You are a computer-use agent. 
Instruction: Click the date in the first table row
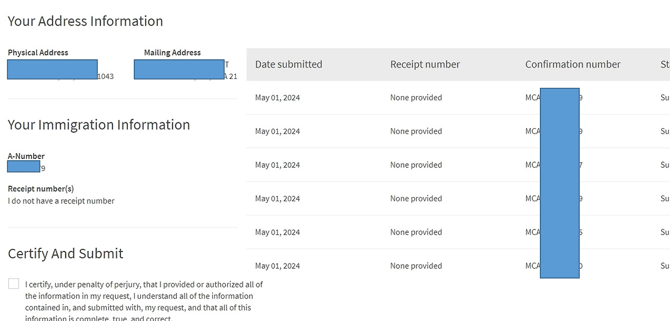[277, 98]
